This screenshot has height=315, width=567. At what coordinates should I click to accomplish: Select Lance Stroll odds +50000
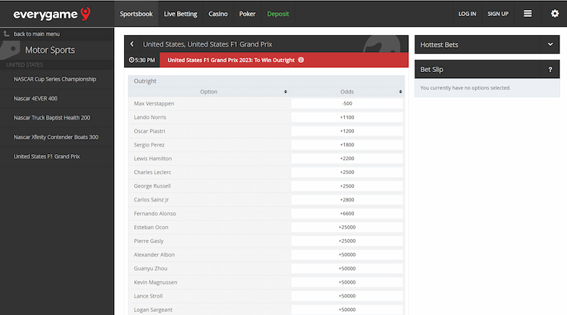point(347,296)
